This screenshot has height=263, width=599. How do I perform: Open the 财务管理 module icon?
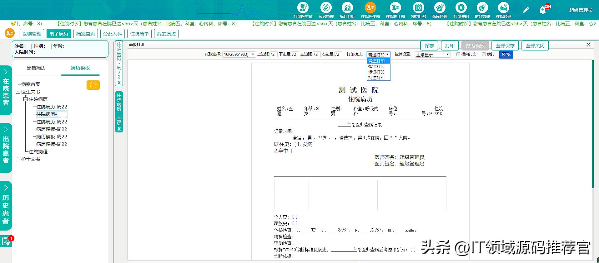coord(482,10)
